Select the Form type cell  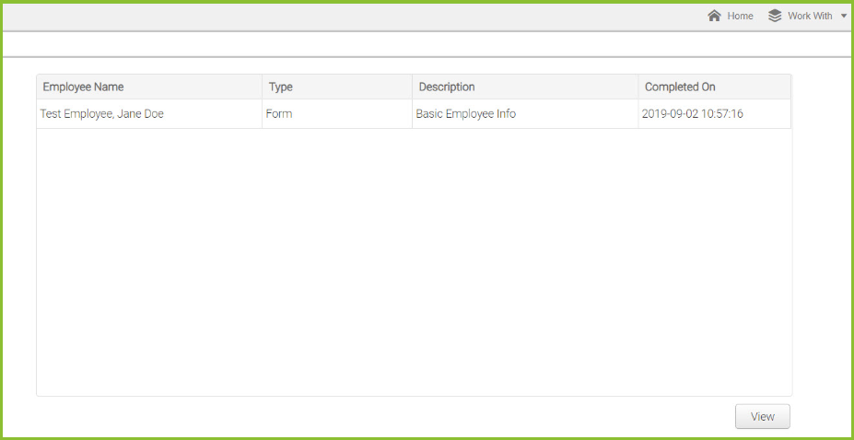pyautogui.click(x=337, y=114)
